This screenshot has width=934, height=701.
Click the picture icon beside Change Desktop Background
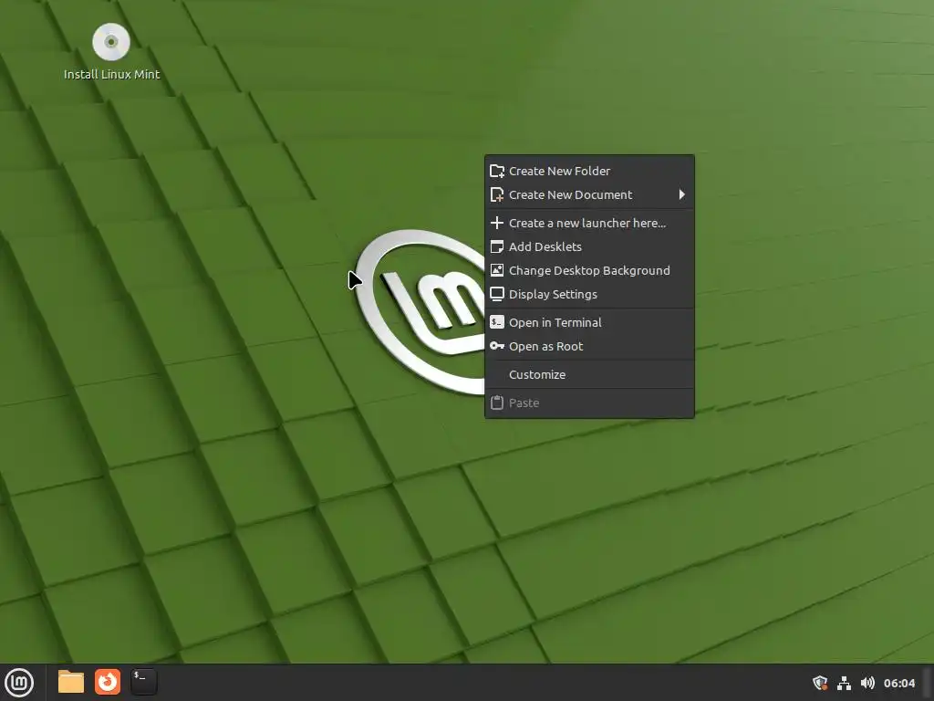point(497,270)
